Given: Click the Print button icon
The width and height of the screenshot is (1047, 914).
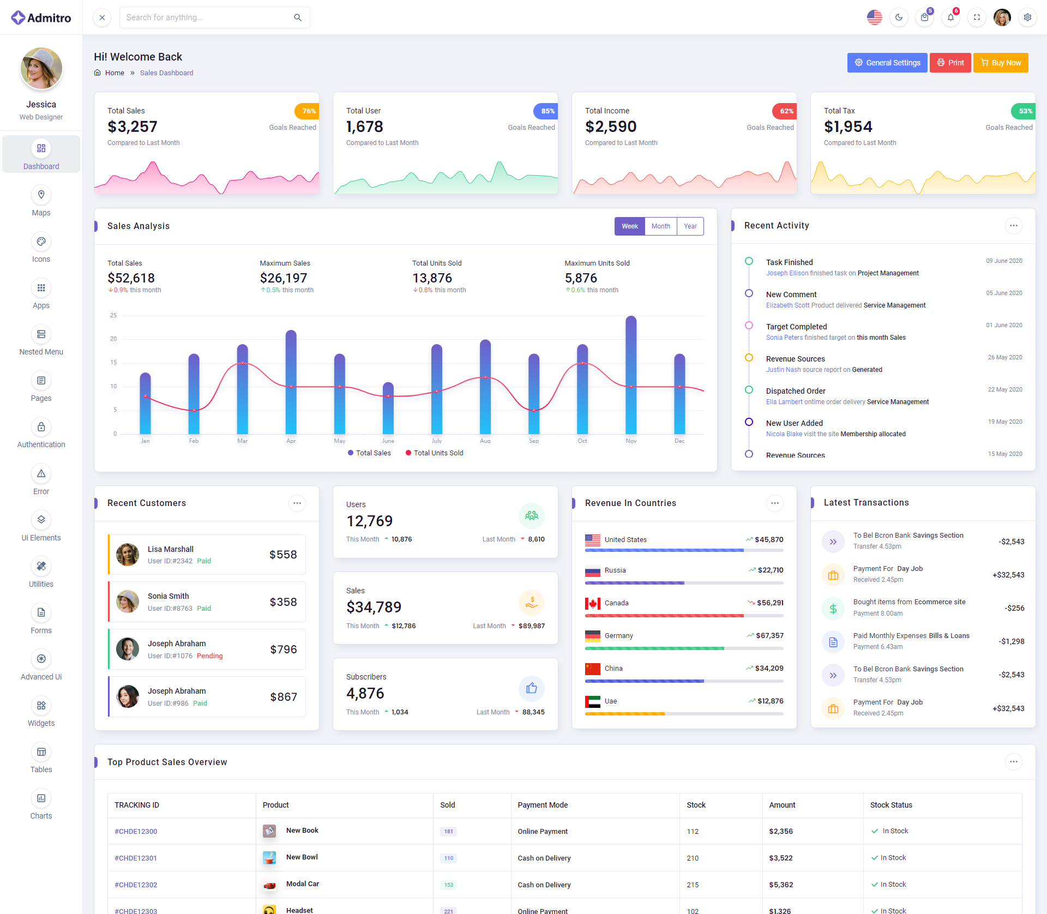Looking at the screenshot, I should click(941, 63).
